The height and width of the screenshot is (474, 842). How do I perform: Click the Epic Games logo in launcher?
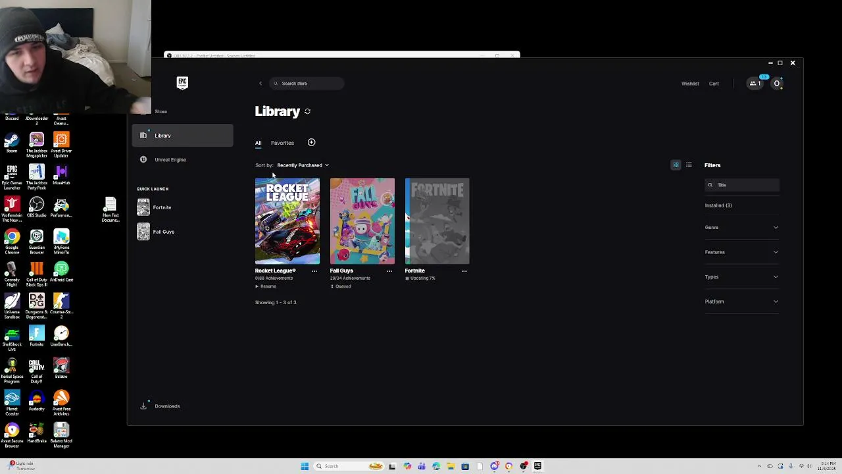click(182, 82)
